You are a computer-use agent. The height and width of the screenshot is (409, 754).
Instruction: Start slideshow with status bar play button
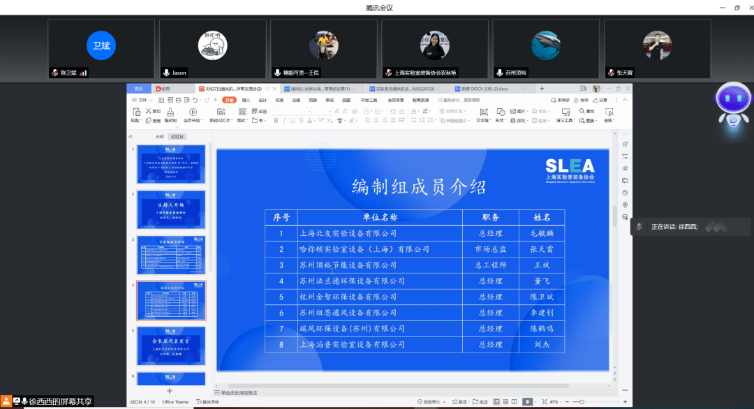(x=528, y=402)
